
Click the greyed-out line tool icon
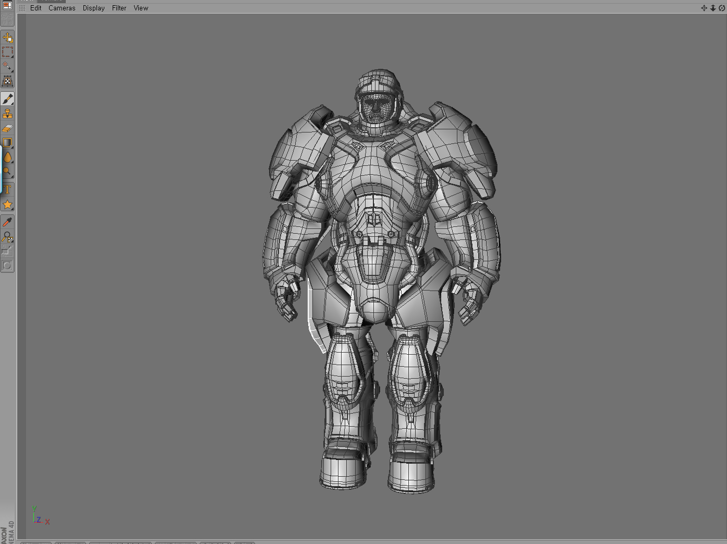(x=7, y=251)
